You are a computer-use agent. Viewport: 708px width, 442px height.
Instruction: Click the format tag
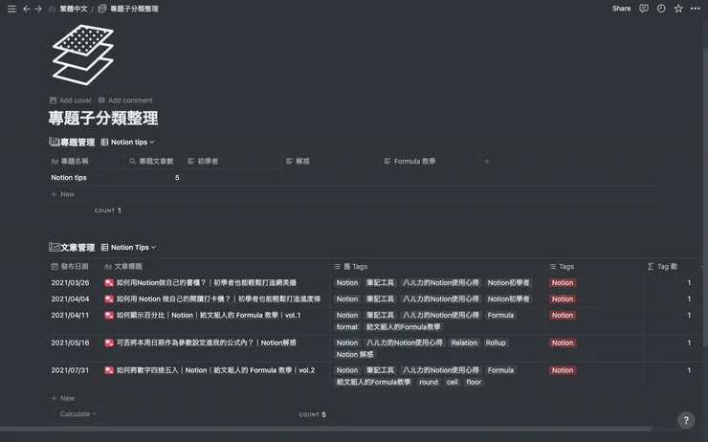346,327
